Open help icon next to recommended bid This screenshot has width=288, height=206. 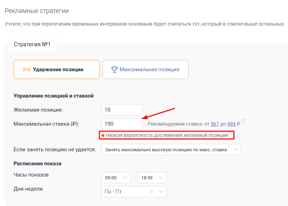point(243,121)
